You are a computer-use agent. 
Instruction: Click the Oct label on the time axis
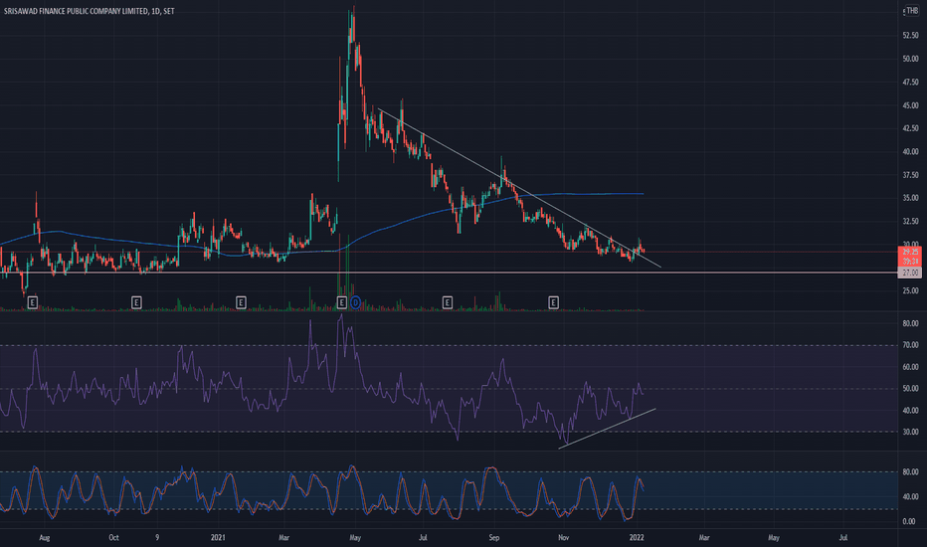pyautogui.click(x=113, y=537)
